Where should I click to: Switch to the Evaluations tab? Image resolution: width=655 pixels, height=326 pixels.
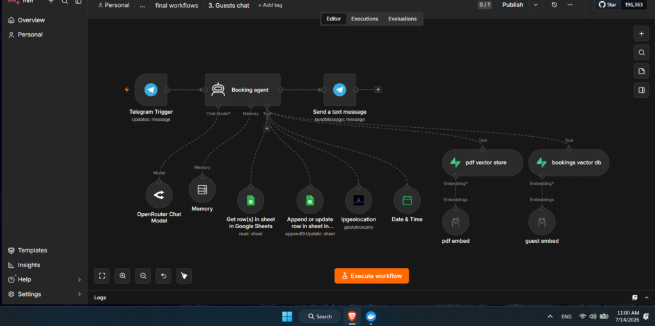point(402,19)
